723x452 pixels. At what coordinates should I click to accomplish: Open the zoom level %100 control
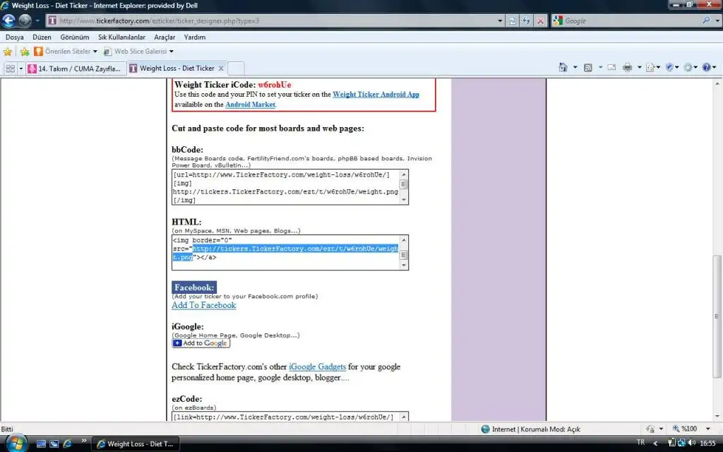click(684, 429)
